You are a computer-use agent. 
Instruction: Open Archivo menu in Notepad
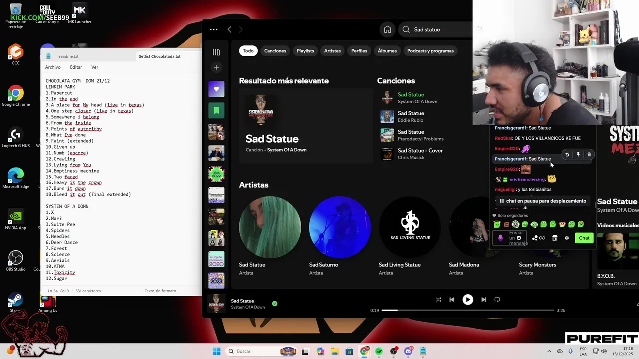(x=53, y=67)
